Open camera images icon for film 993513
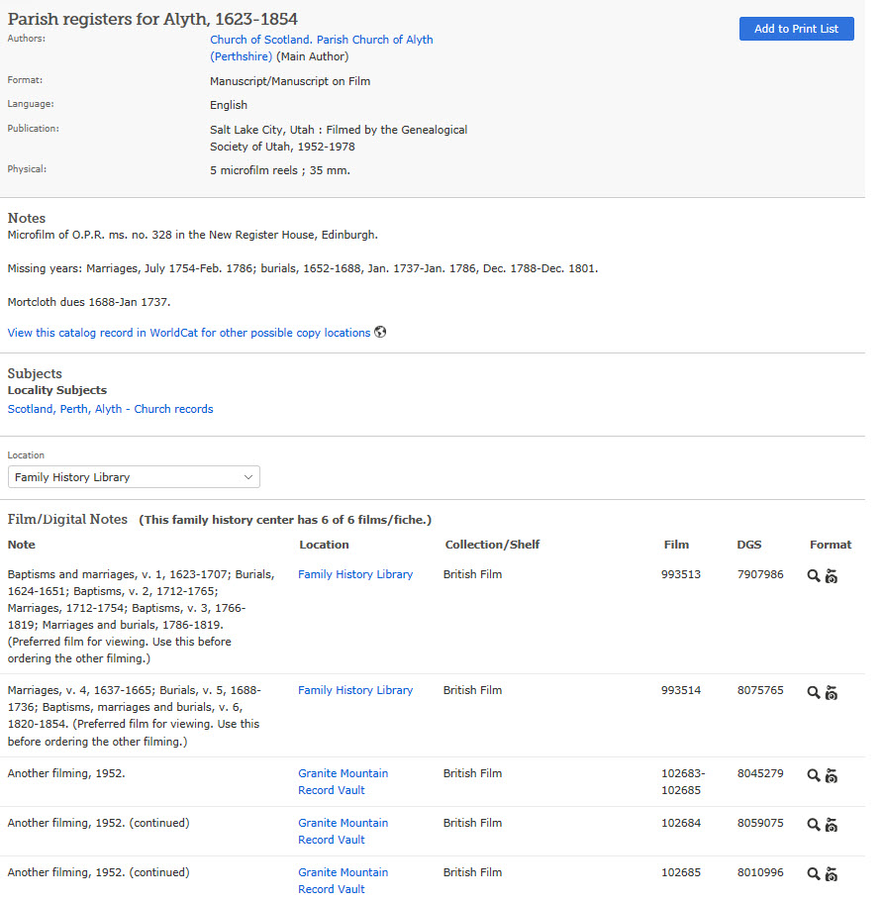The image size is (884, 903). [x=831, y=575]
